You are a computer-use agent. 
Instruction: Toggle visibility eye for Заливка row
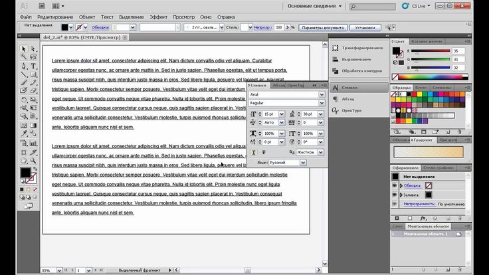395,195
